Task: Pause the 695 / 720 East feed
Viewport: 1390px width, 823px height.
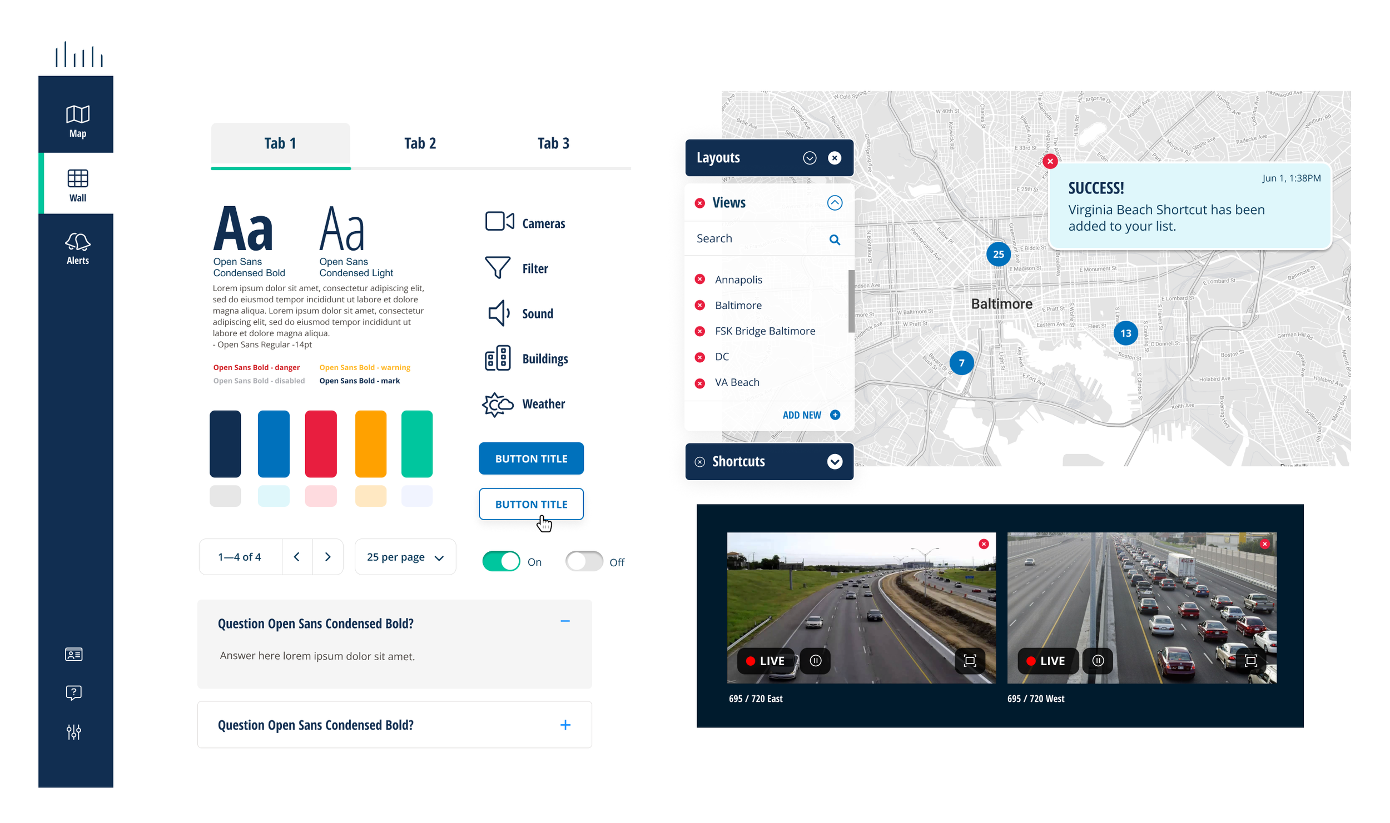Action: click(816, 661)
